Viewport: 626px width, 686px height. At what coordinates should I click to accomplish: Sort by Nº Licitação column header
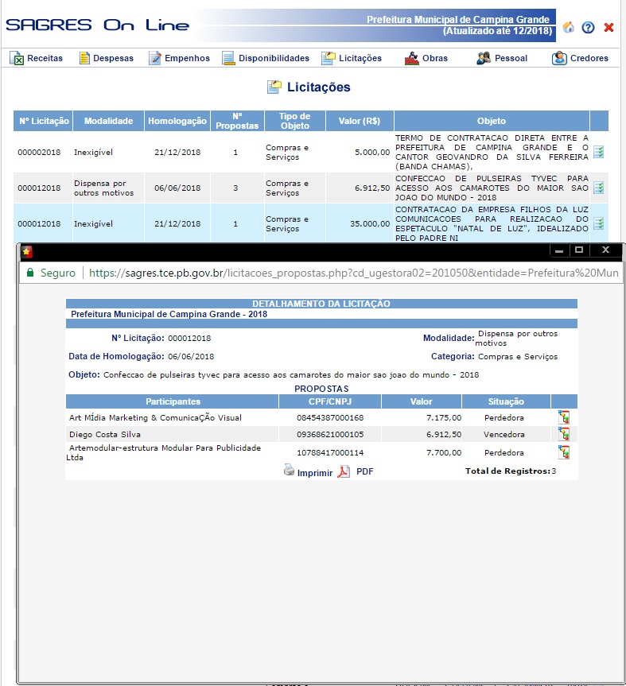point(43,121)
